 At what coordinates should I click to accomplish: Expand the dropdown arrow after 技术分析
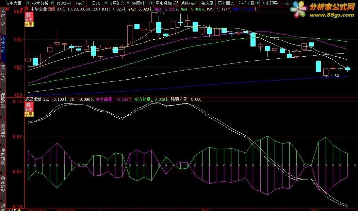[x=52, y=3]
